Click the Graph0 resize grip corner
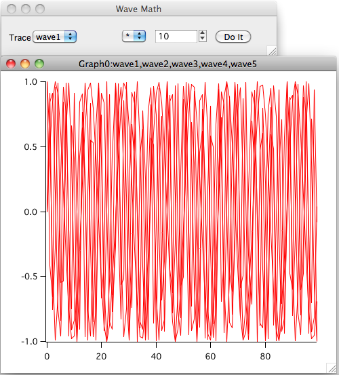The width and height of the screenshot is (339, 375). coord(332,368)
